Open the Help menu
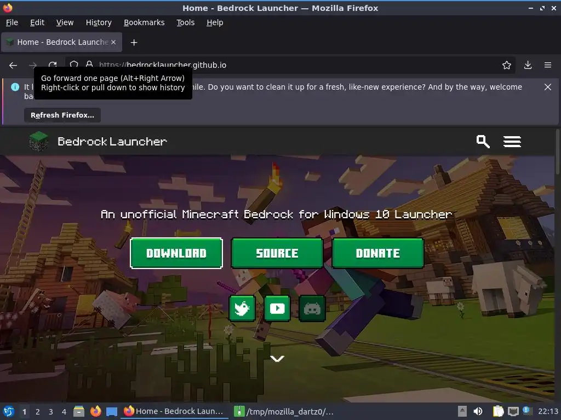The image size is (561, 420). pyautogui.click(x=215, y=22)
